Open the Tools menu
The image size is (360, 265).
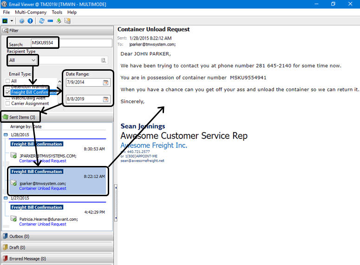57,12
